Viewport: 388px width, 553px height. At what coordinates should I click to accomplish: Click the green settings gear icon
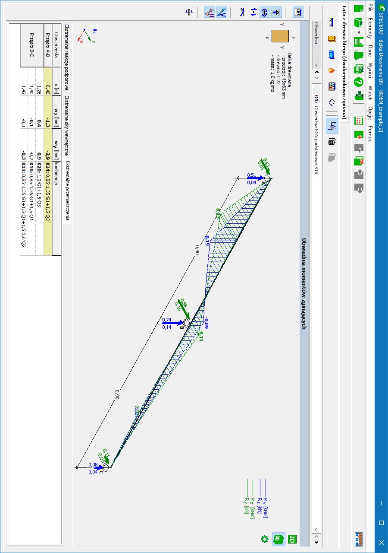[x=265, y=539]
